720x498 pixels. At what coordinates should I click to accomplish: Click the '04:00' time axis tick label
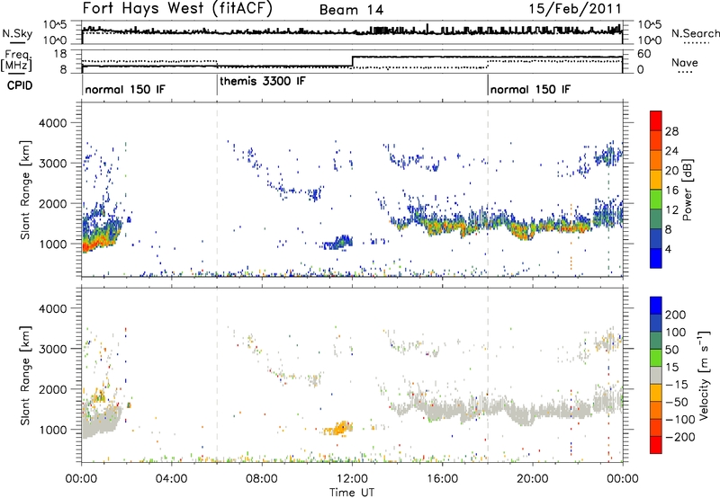(171, 479)
